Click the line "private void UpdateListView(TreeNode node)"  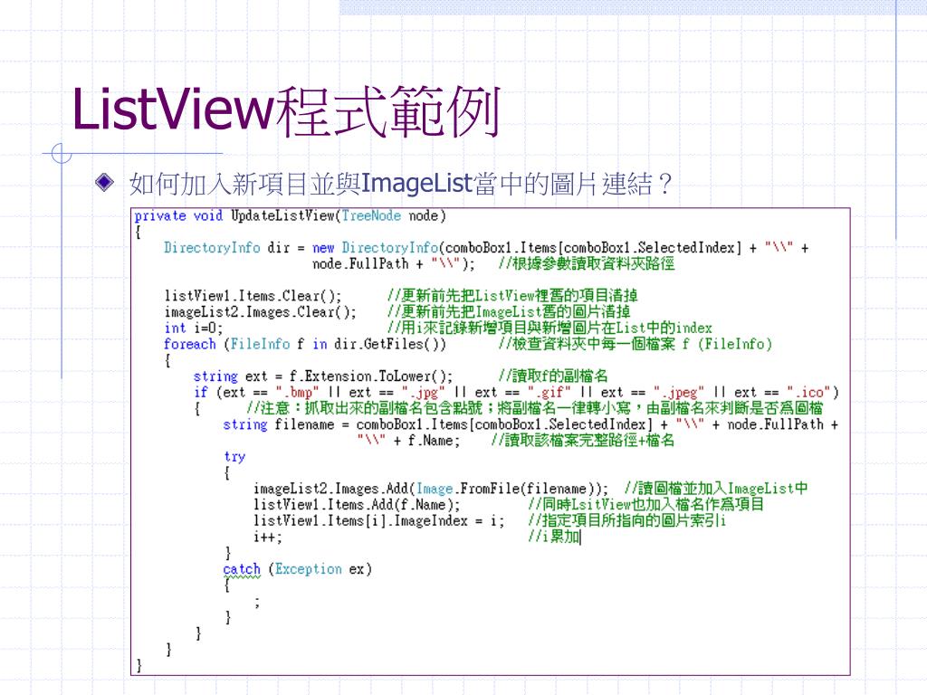tap(291, 215)
